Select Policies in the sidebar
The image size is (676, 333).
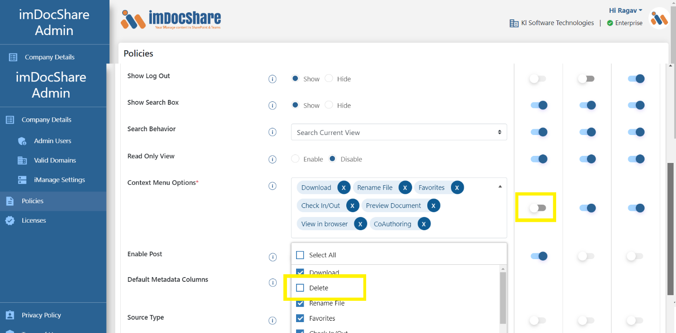point(53,201)
